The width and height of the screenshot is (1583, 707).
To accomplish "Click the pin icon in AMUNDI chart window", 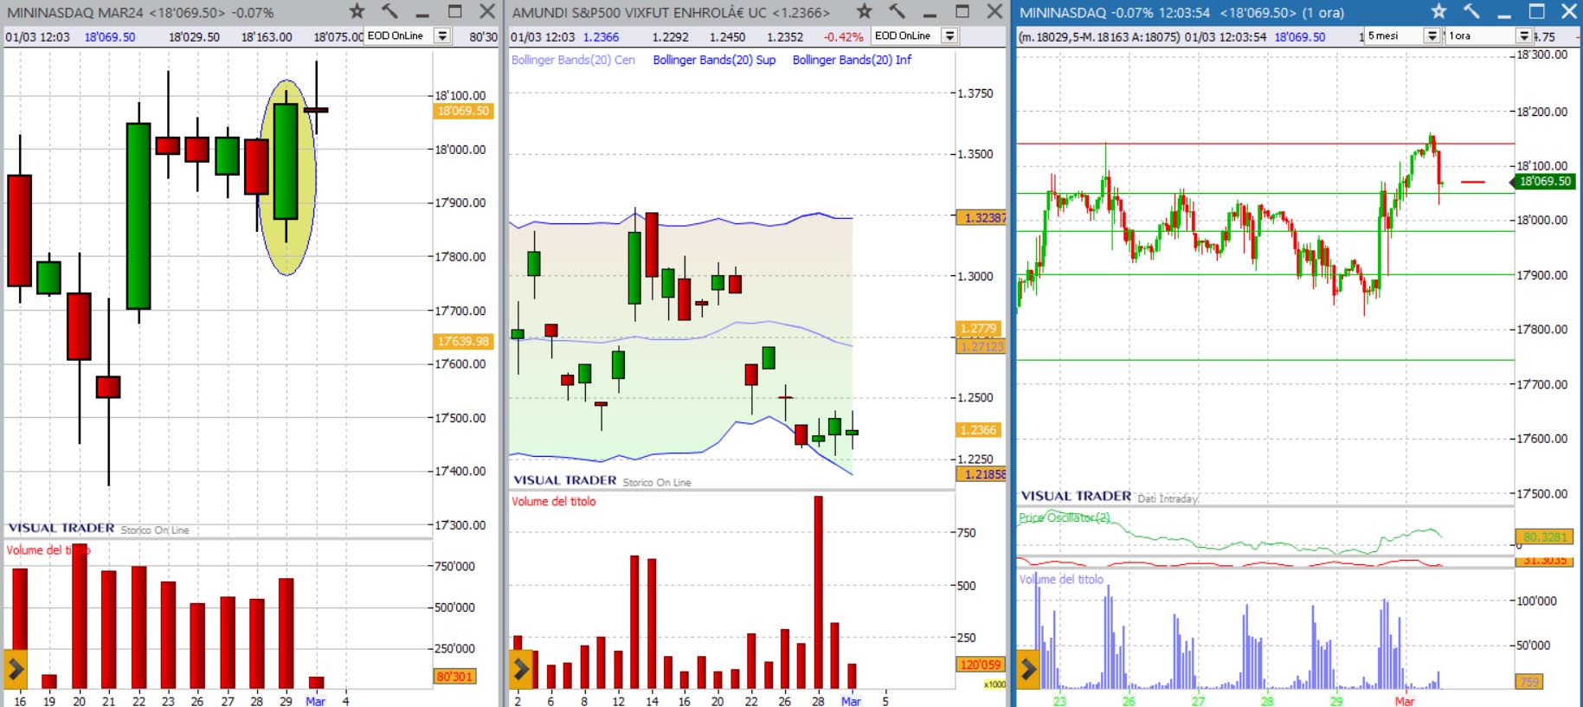I will [x=897, y=11].
